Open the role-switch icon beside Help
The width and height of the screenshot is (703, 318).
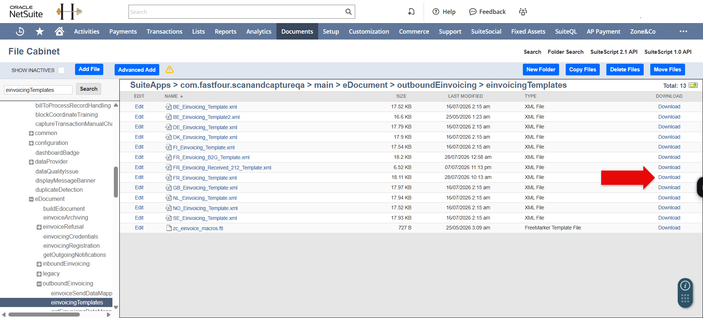[411, 12]
